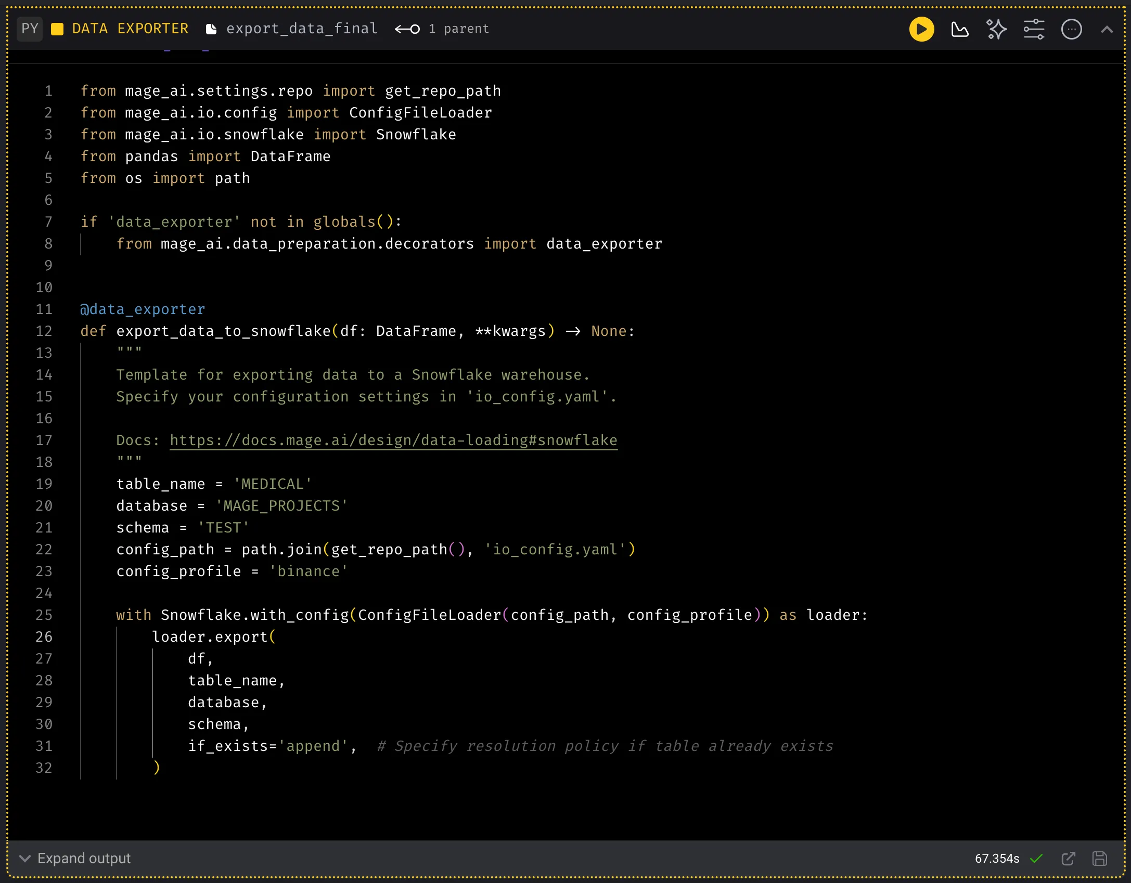Click line number 26 in the gutter
The width and height of the screenshot is (1131, 883).
point(44,637)
